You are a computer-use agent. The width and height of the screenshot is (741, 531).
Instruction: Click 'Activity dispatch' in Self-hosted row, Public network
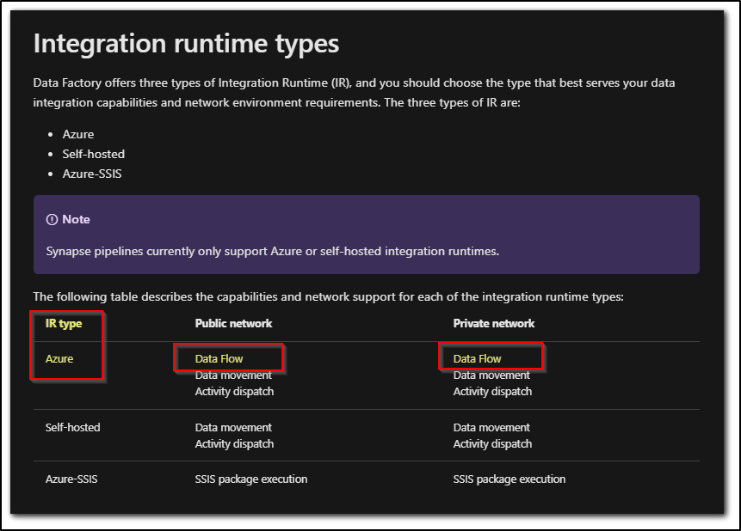[x=234, y=444]
